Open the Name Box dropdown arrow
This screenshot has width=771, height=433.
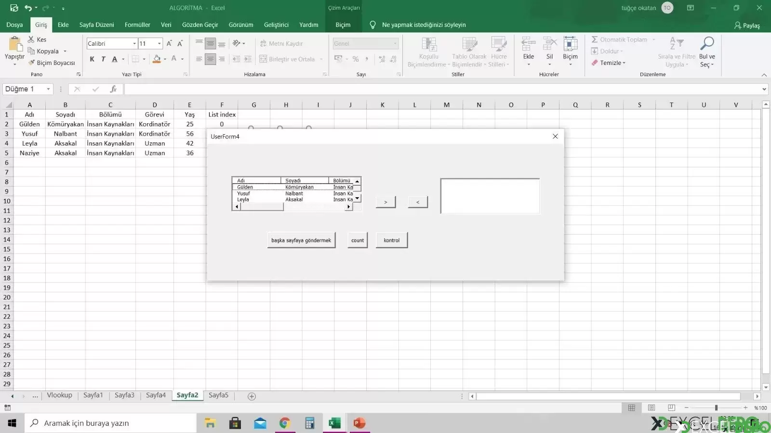[x=48, y=89]
